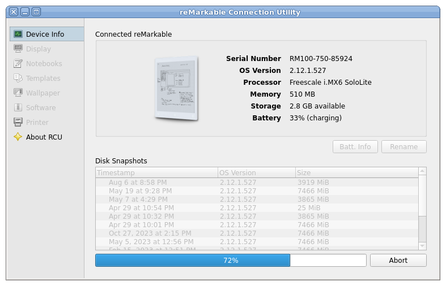Click the reMarkable tablet thumbnail image
The image size is (446, 286).
(x=176, y=88)
